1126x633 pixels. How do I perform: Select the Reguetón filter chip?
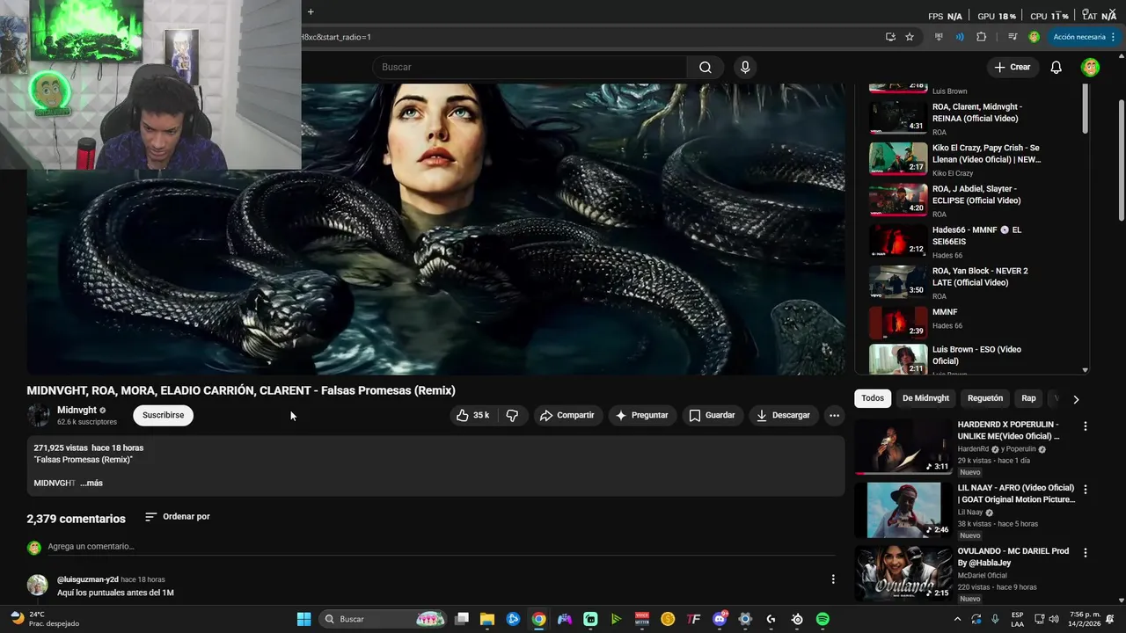coord(984,398)
